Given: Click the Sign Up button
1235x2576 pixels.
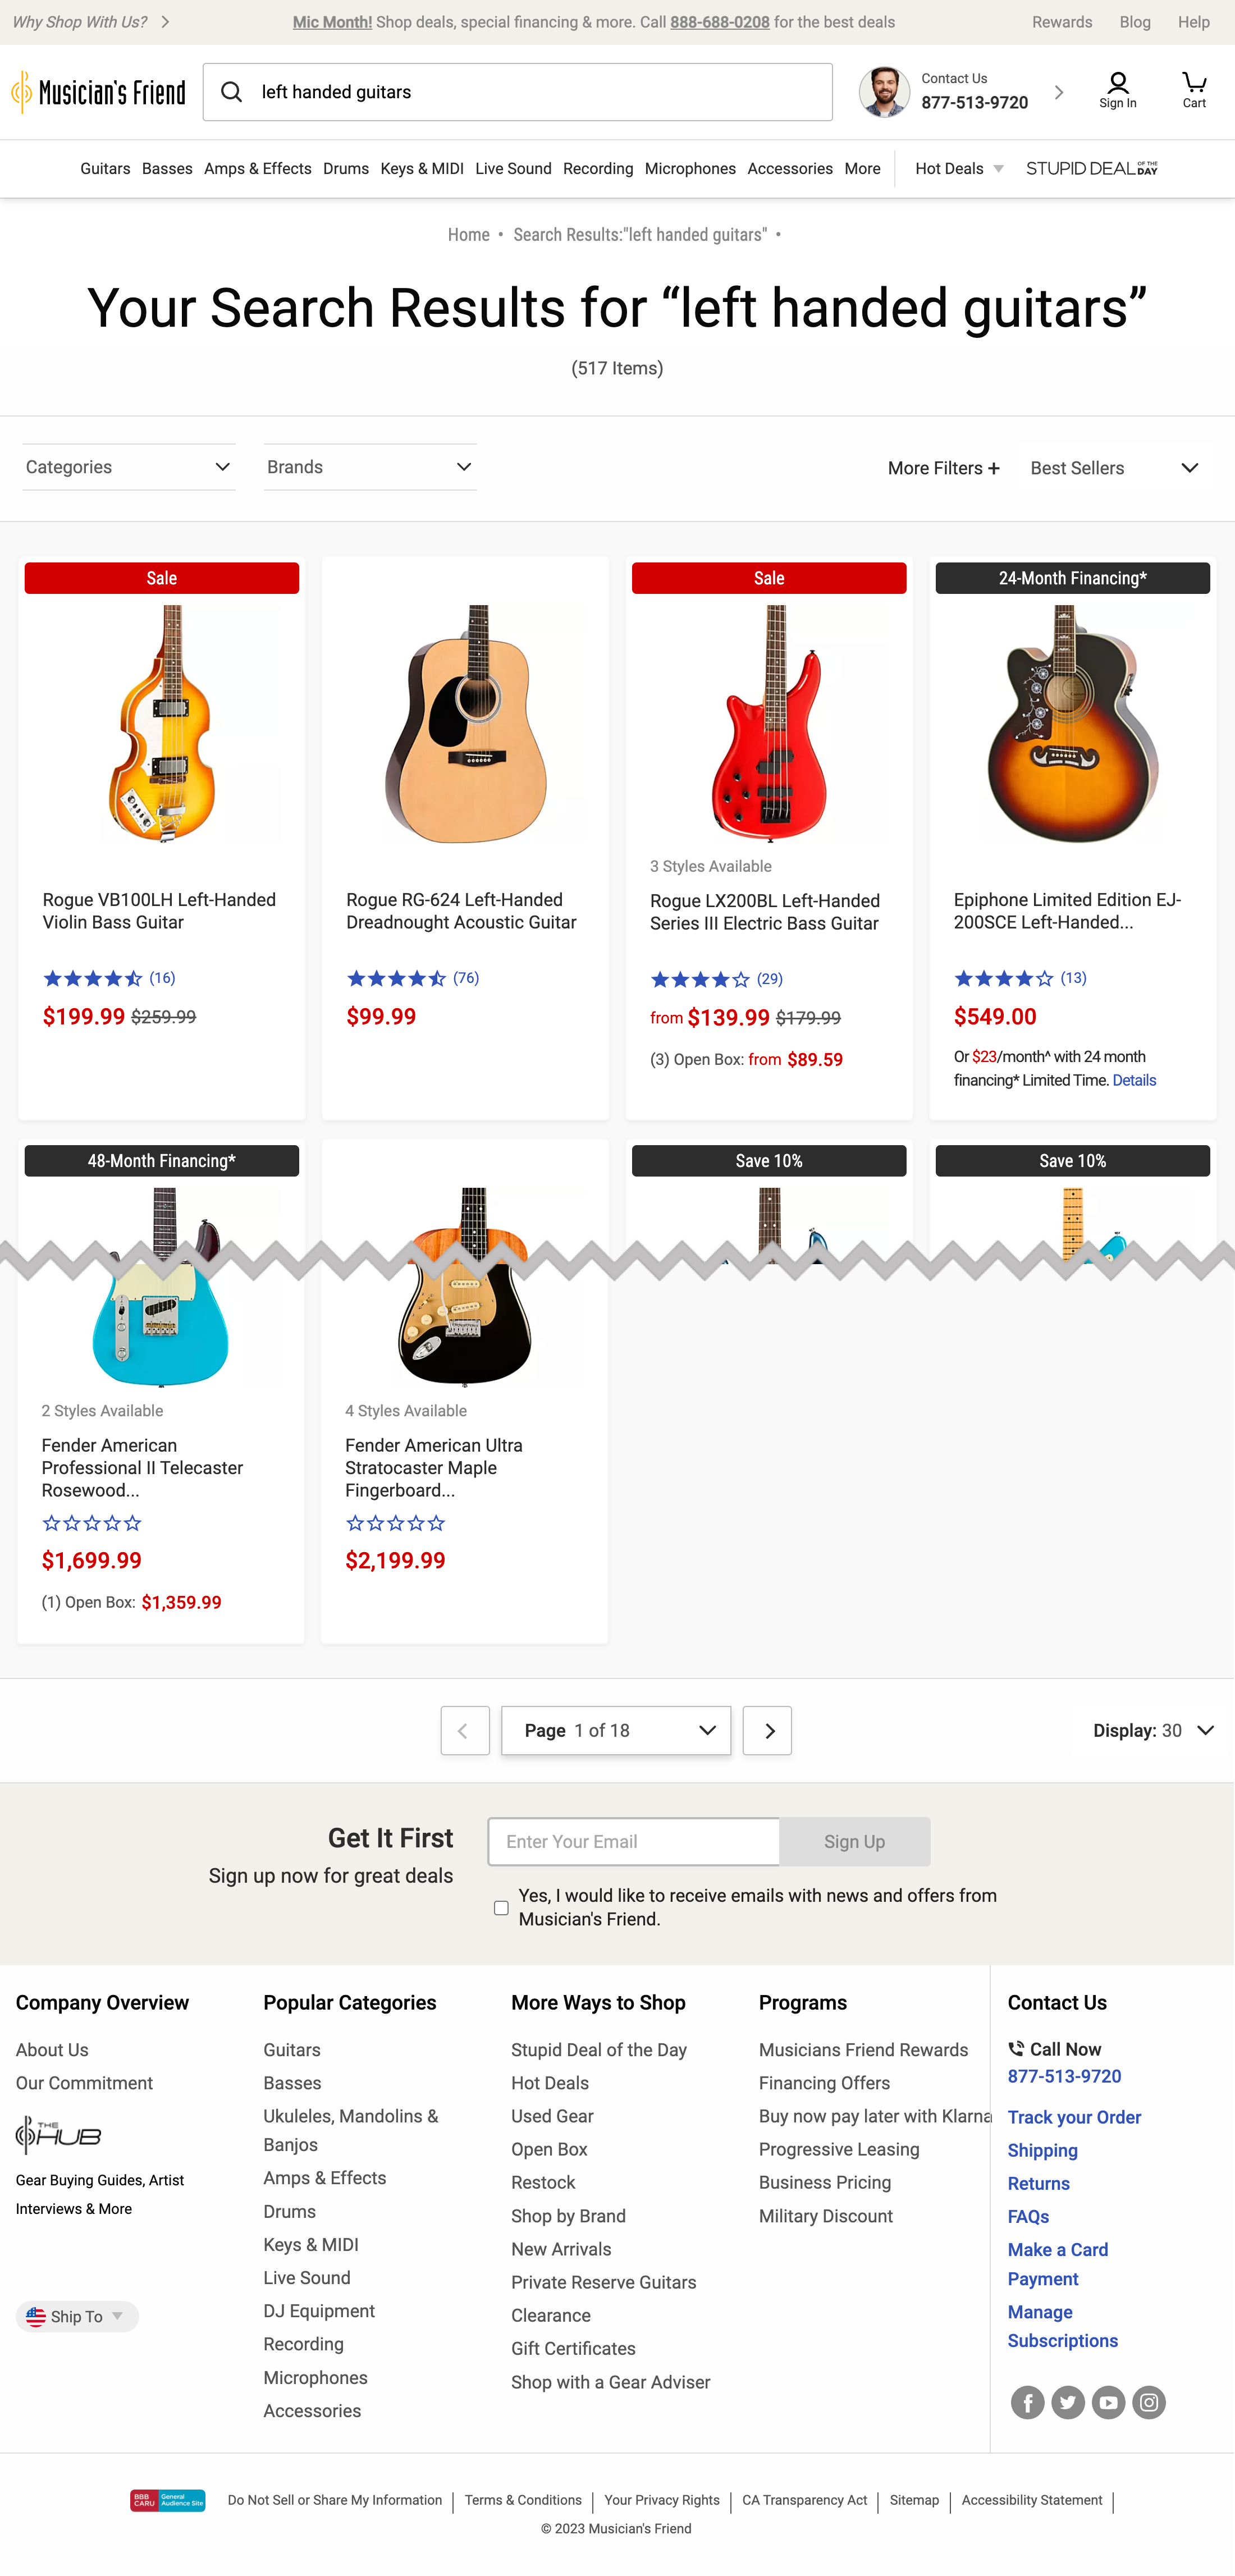Looking at the screenshot, I should 854,1841.
